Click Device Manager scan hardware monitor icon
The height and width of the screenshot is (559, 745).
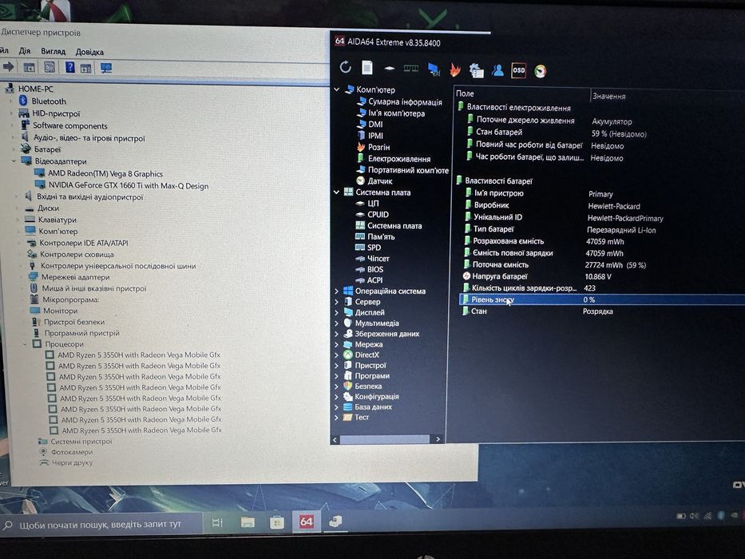pos(106,68)
